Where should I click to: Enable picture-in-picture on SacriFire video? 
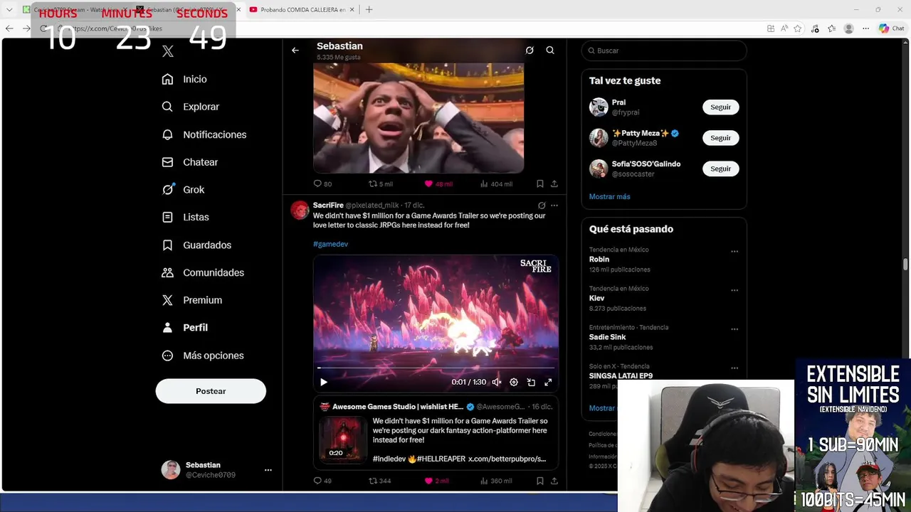pos(531,382)
